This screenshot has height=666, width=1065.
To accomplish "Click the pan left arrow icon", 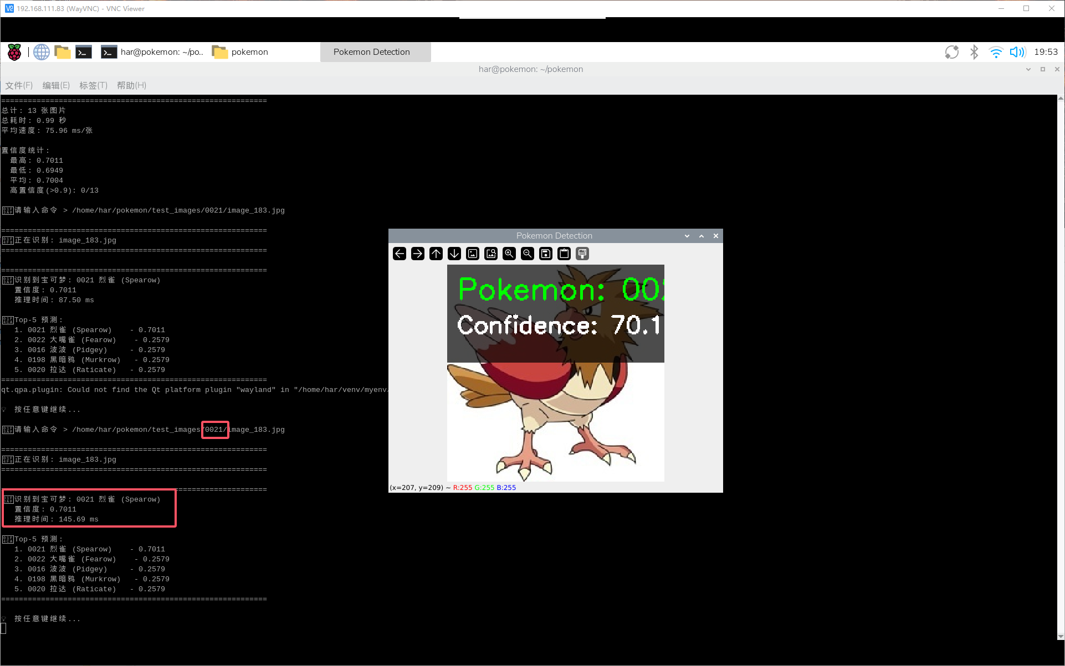I will (400, 254).
